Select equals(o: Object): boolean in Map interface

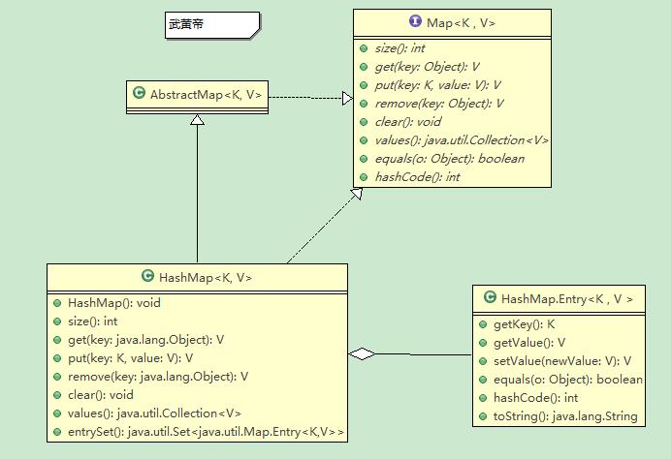(449, 159)
